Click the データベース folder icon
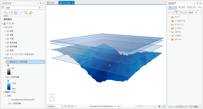203x109 pixels. [172, 25]
